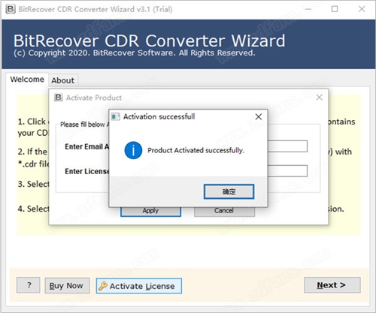The width and height of the screenshot is (376, 313).
Task: Click the 'Enter License' label
Action: click(x=87, y=171)
